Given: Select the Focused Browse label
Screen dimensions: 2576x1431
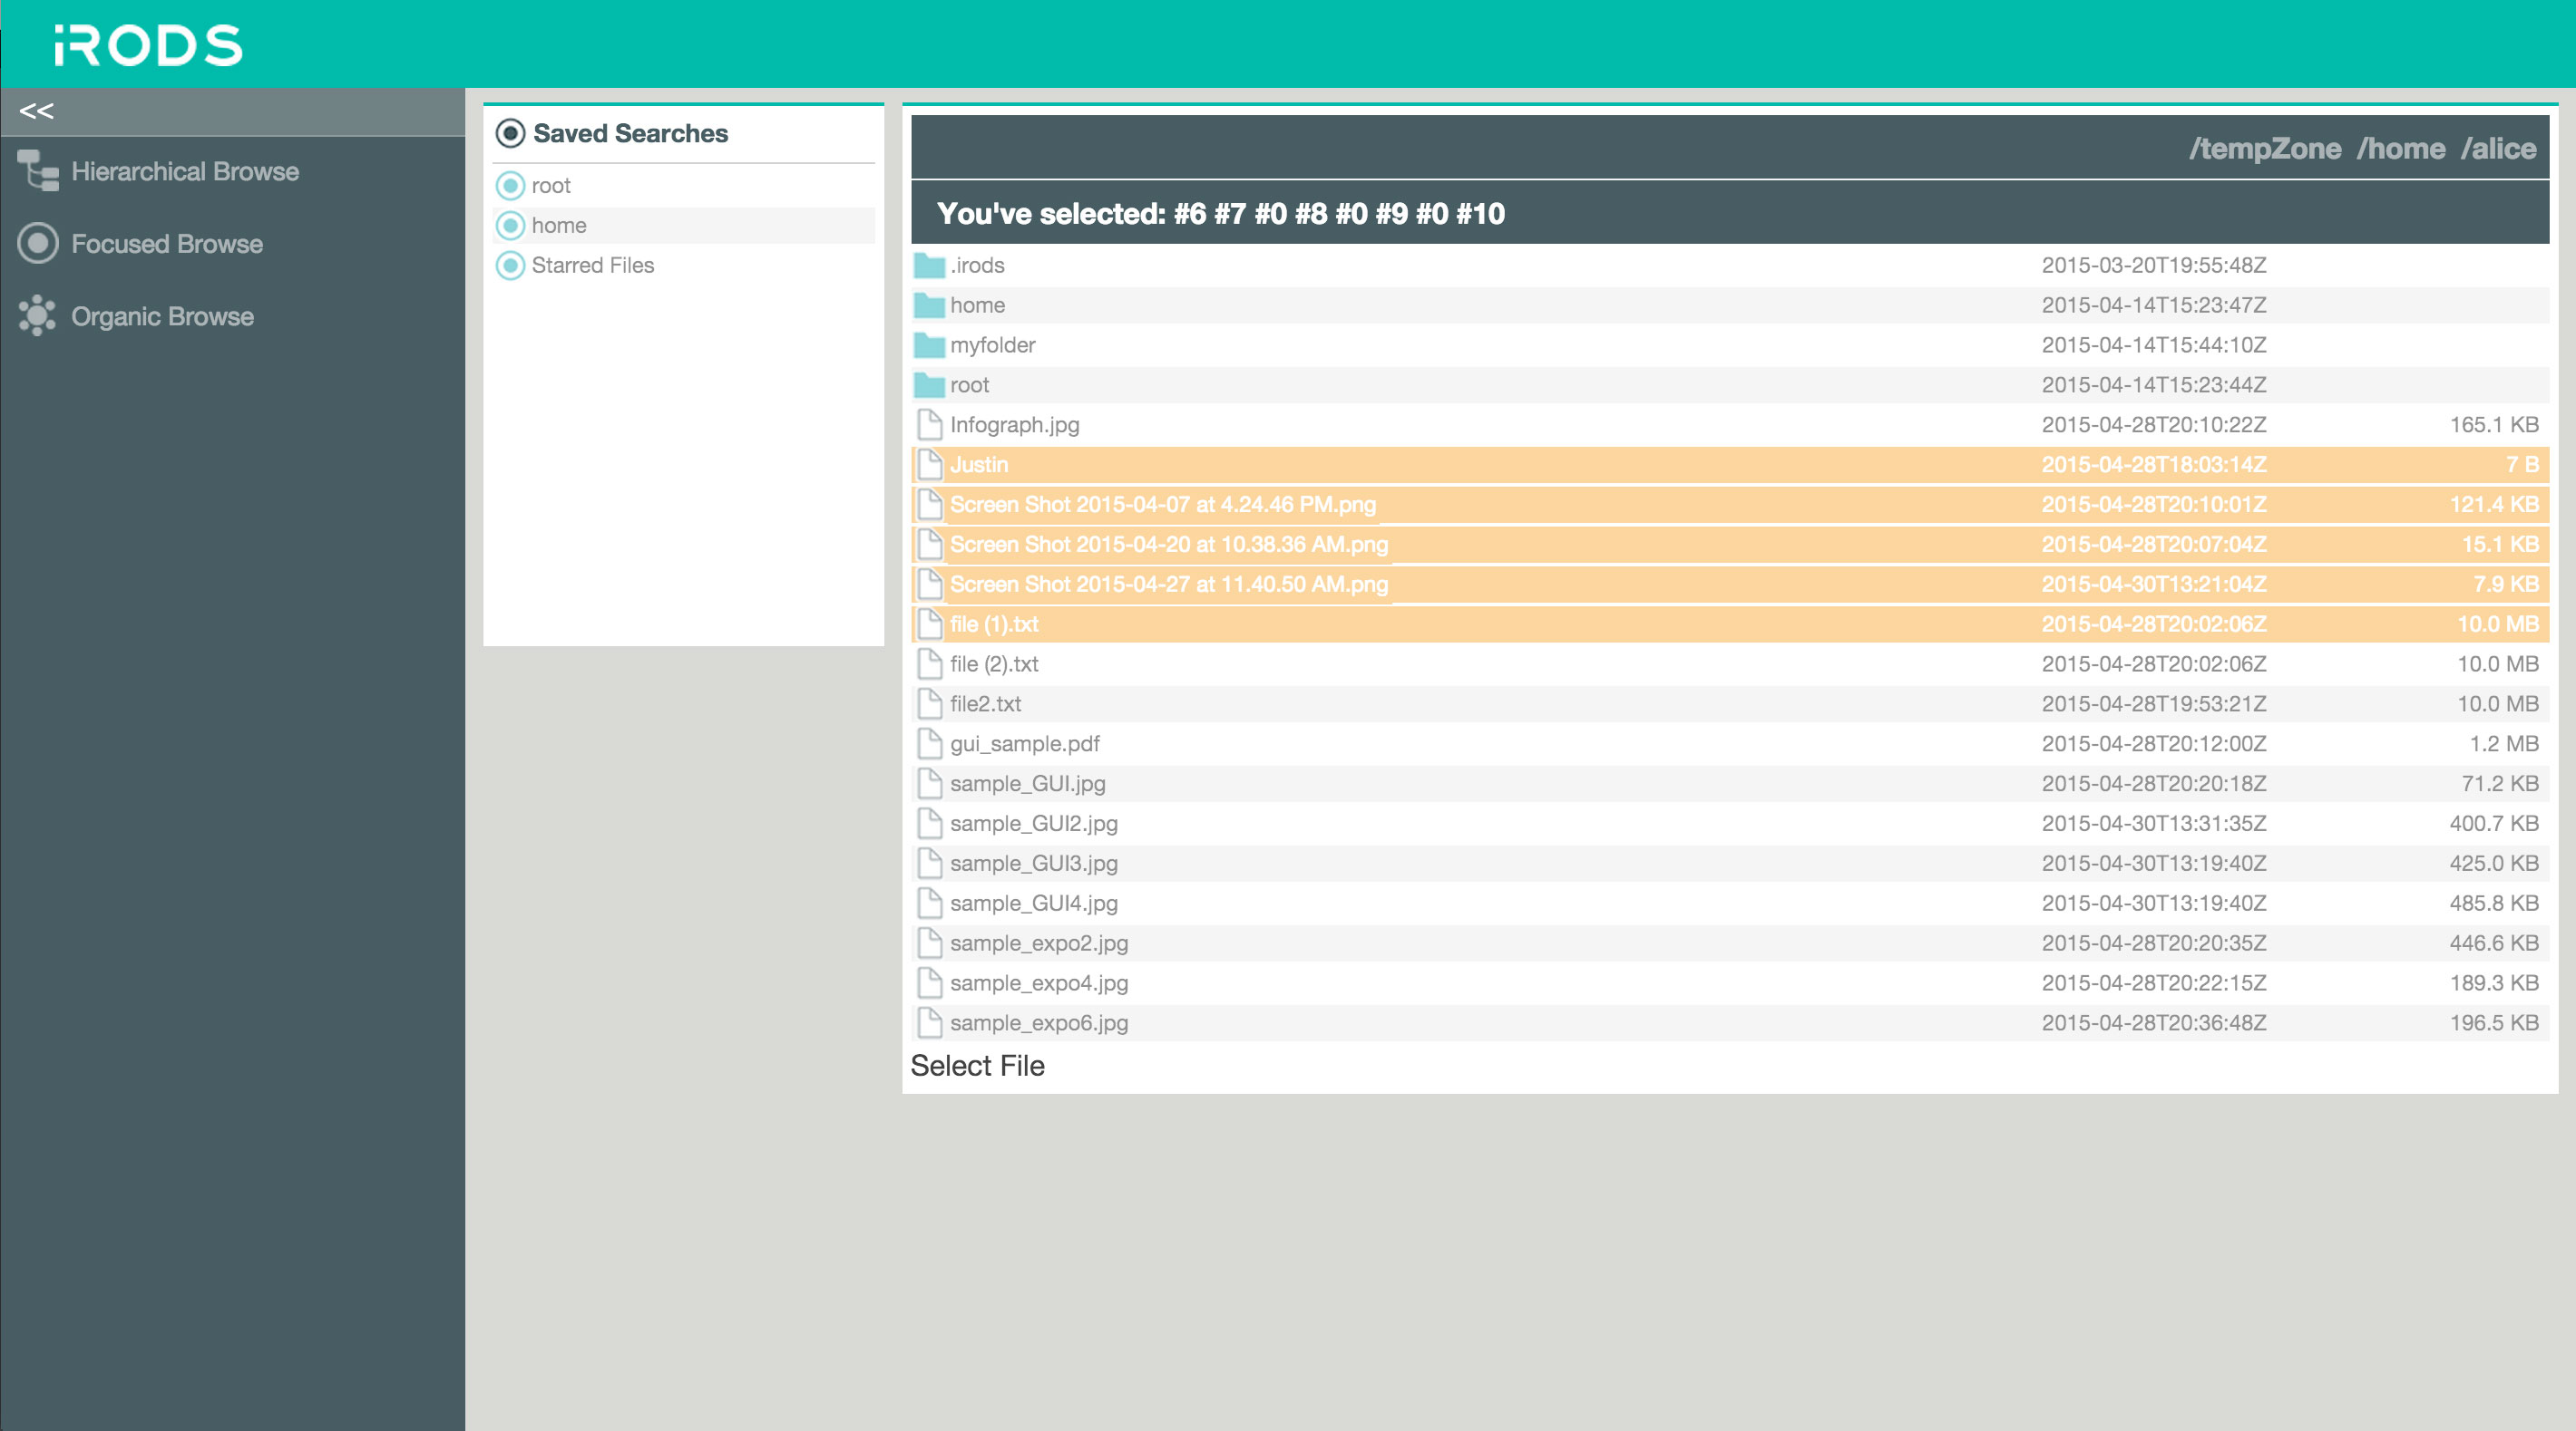Looking at the screenshot, I should pos(167,244).
